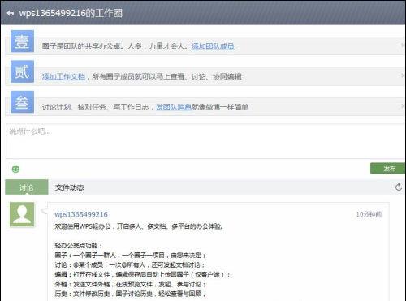Click the 轻办公亮点功能 heading text

click(79, 246)
